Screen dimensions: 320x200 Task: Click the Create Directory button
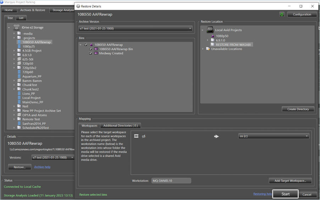pyautogui.click(x=298, y=109)
